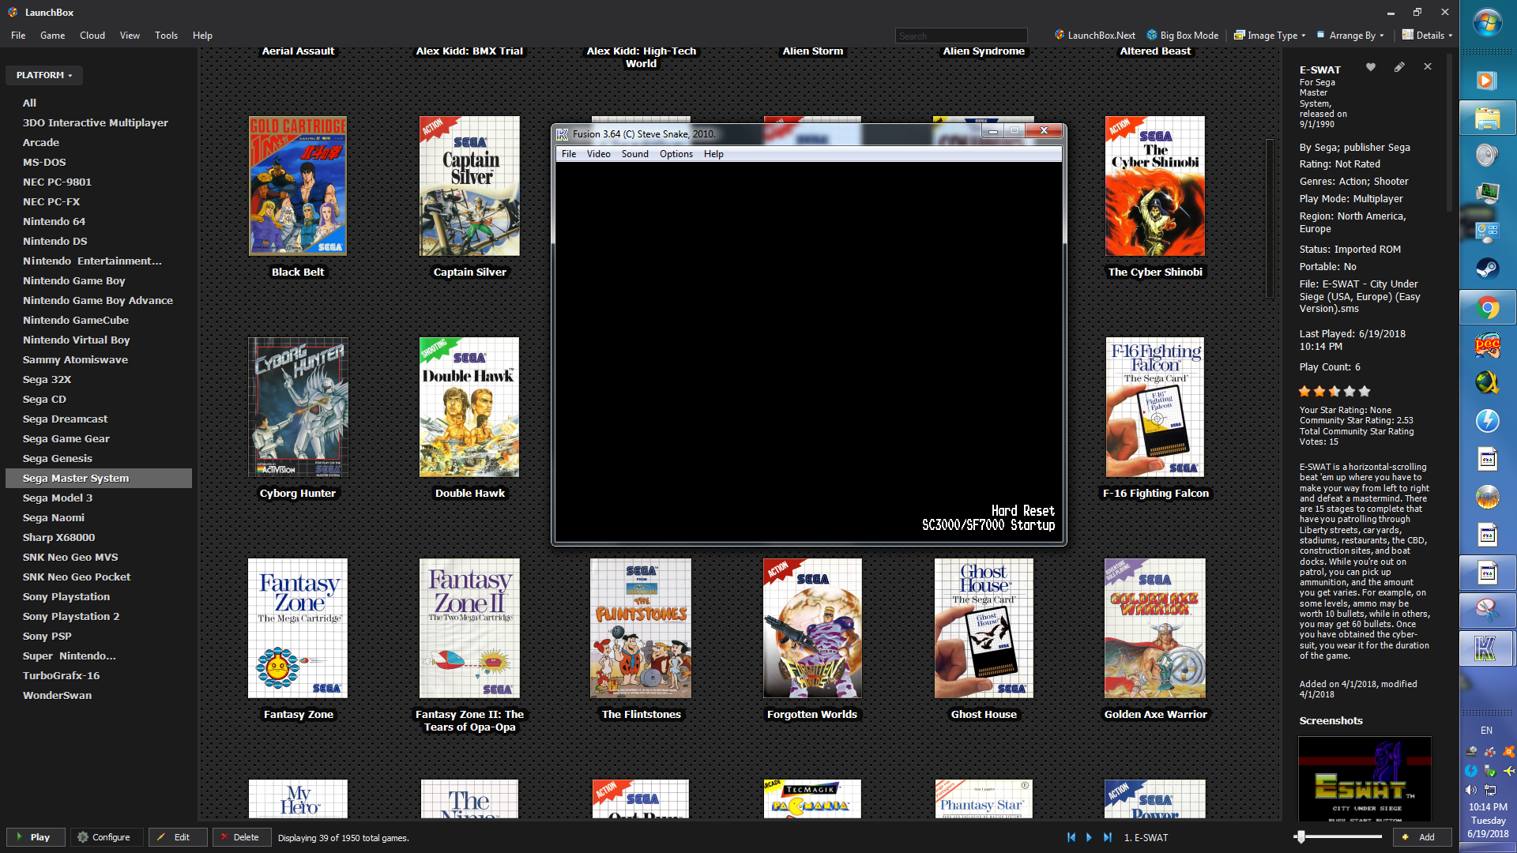The image size is (1517, 853).
Task: Click the Add button
Action: pos(1422,837)
